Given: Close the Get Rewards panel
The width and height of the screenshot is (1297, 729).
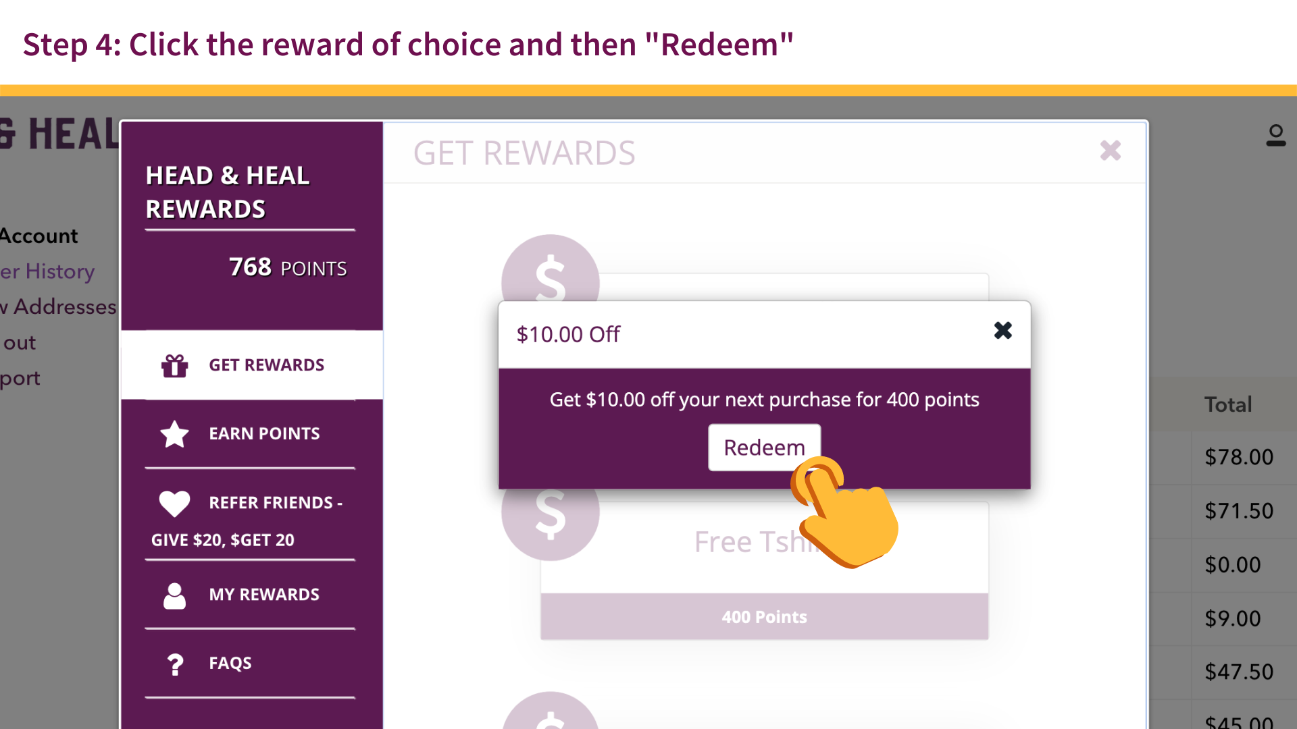Looking at the screenshot, I should tap(1111, 151).
